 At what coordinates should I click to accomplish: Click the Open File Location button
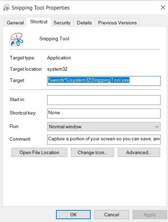click(39, 152)
